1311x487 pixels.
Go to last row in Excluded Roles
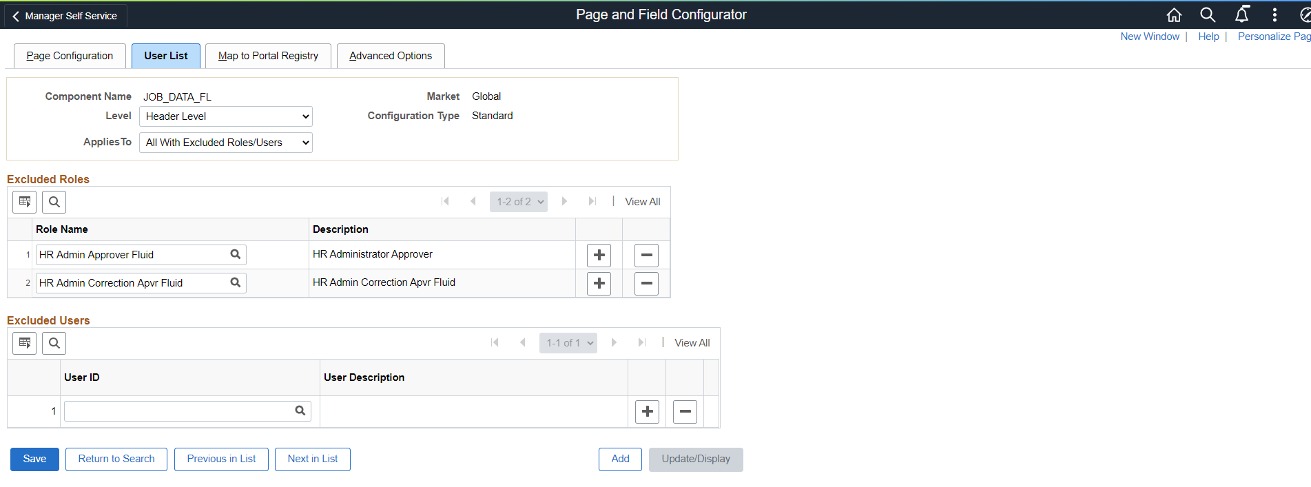pos(592,201)
